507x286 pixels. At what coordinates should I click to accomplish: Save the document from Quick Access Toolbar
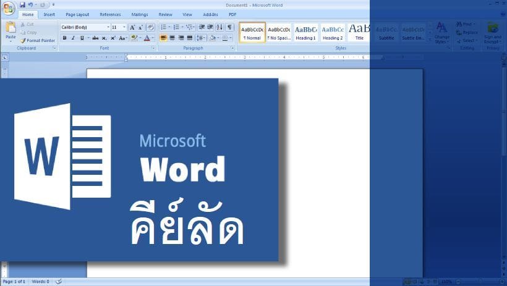22,5
